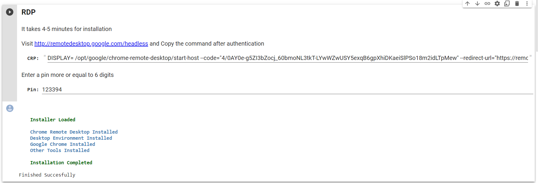Move the cell up with arrow icon
This screenshot has height=183, width=538.
click(468, 4)
